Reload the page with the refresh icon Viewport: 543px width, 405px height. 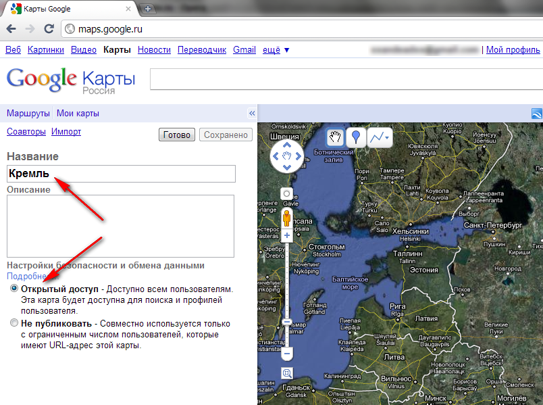click(49, 29)
